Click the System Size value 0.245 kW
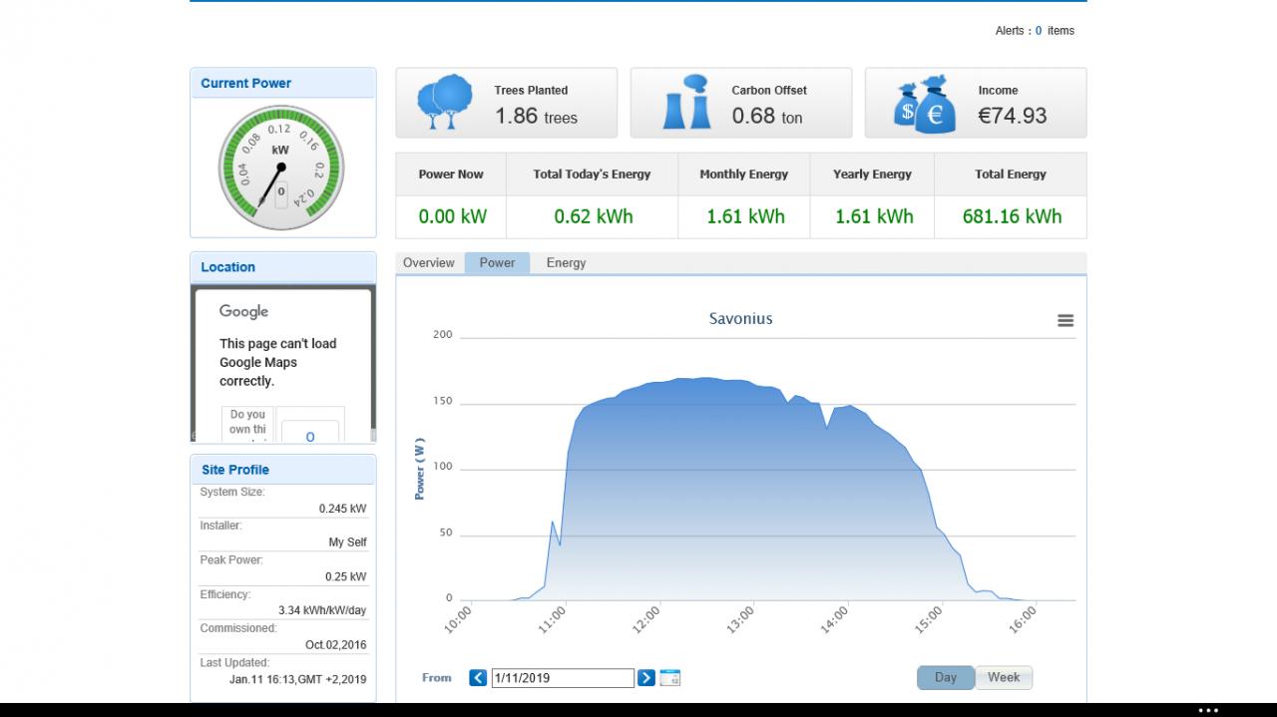 pos(342,509)
